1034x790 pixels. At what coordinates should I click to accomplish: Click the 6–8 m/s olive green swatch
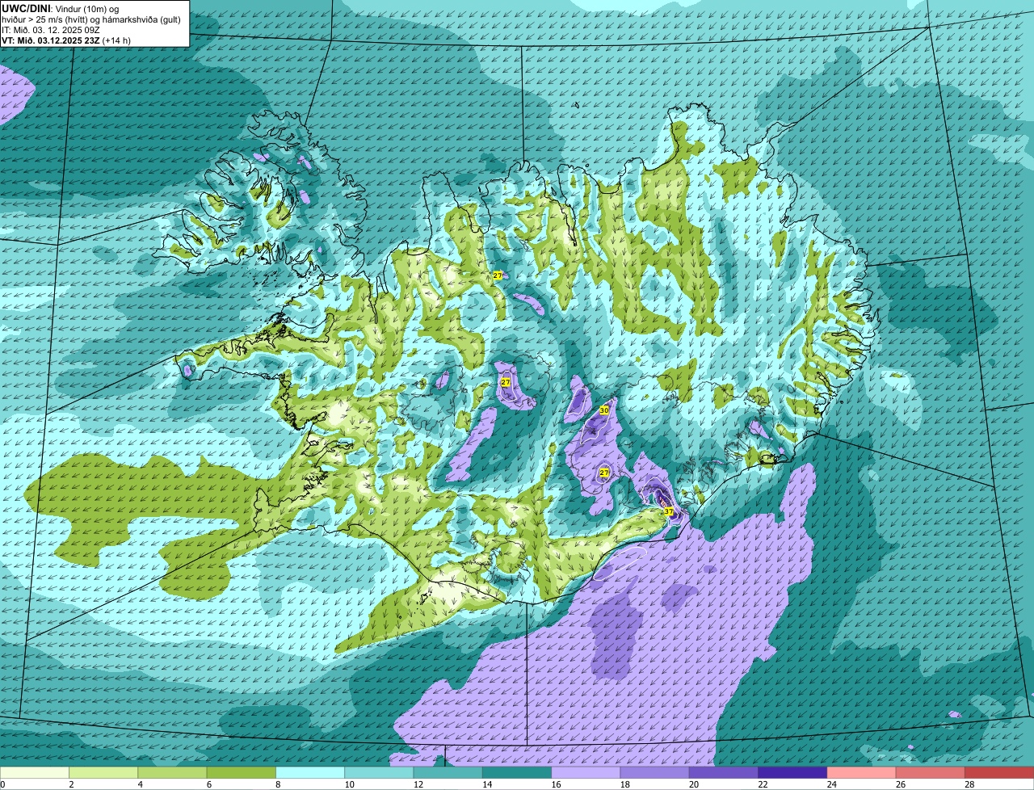242,773
